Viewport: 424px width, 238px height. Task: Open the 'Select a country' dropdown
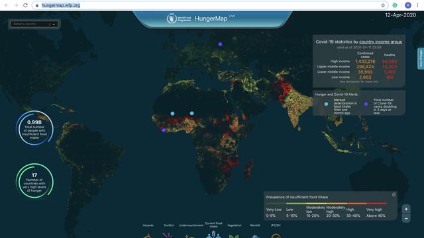tap(34, 24)
